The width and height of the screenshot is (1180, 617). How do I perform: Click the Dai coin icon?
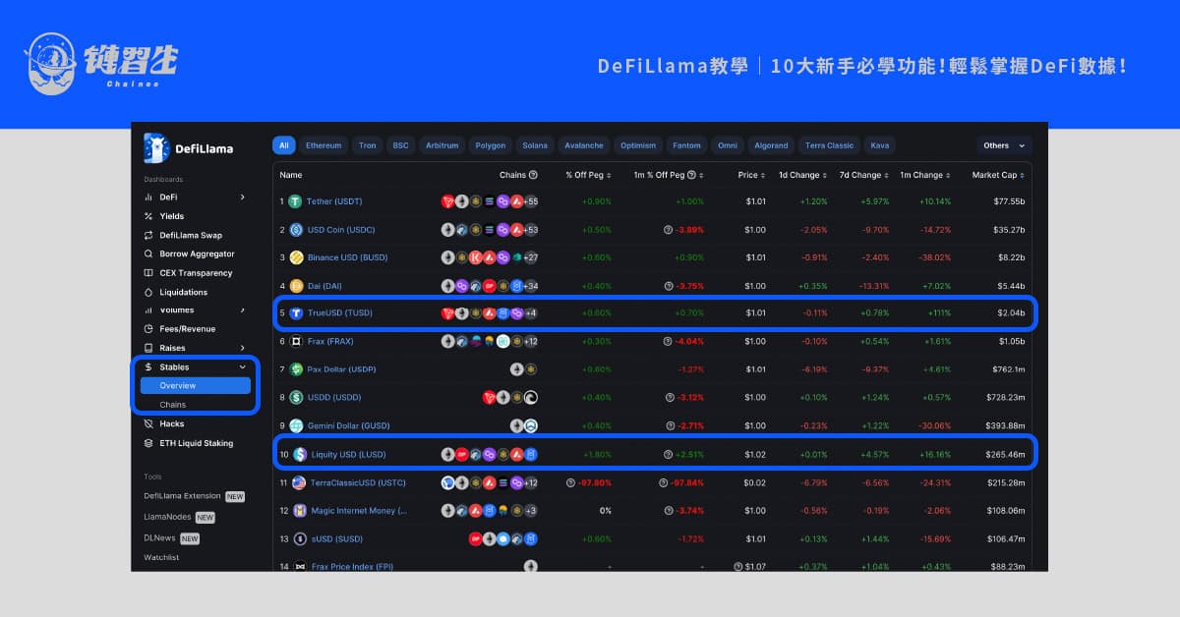tap(296, 286)
